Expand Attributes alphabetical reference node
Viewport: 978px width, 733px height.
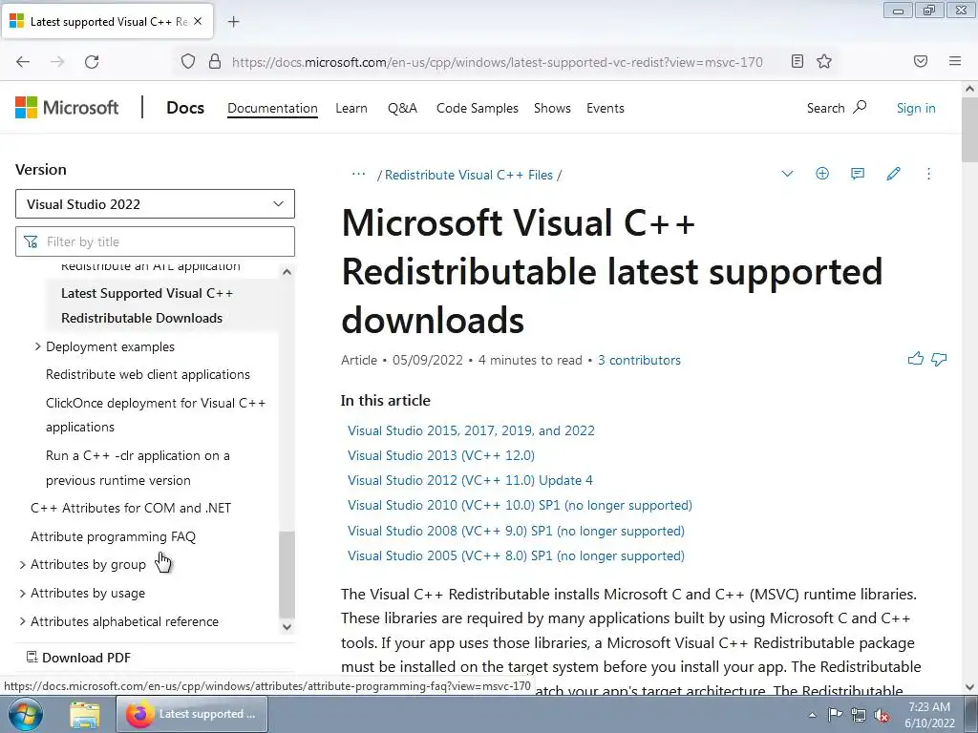point(23,621)
